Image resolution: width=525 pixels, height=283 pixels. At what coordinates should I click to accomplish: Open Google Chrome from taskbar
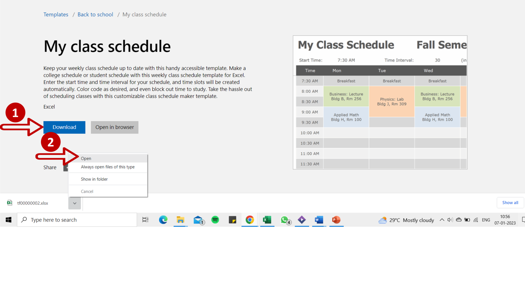[250, 220]
